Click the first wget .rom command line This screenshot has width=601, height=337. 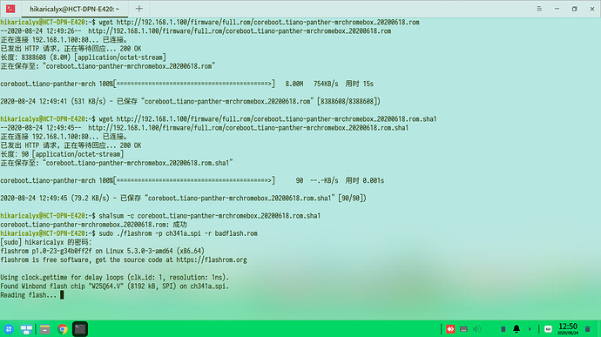coord(210,23)
